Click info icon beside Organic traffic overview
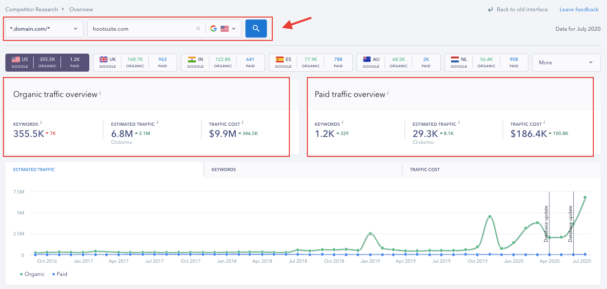Screen dimensions: 607x289 point(100,93)
